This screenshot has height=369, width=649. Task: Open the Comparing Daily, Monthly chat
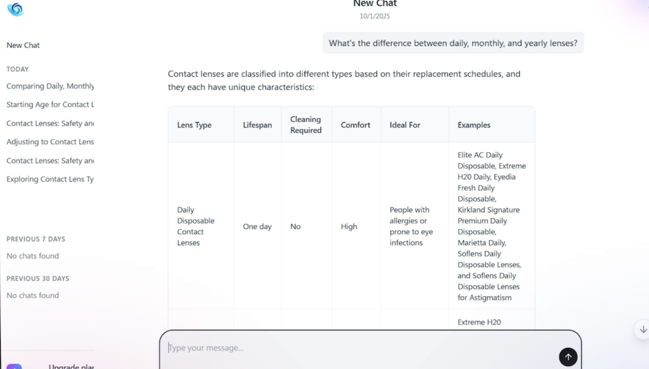click(50, 86)
